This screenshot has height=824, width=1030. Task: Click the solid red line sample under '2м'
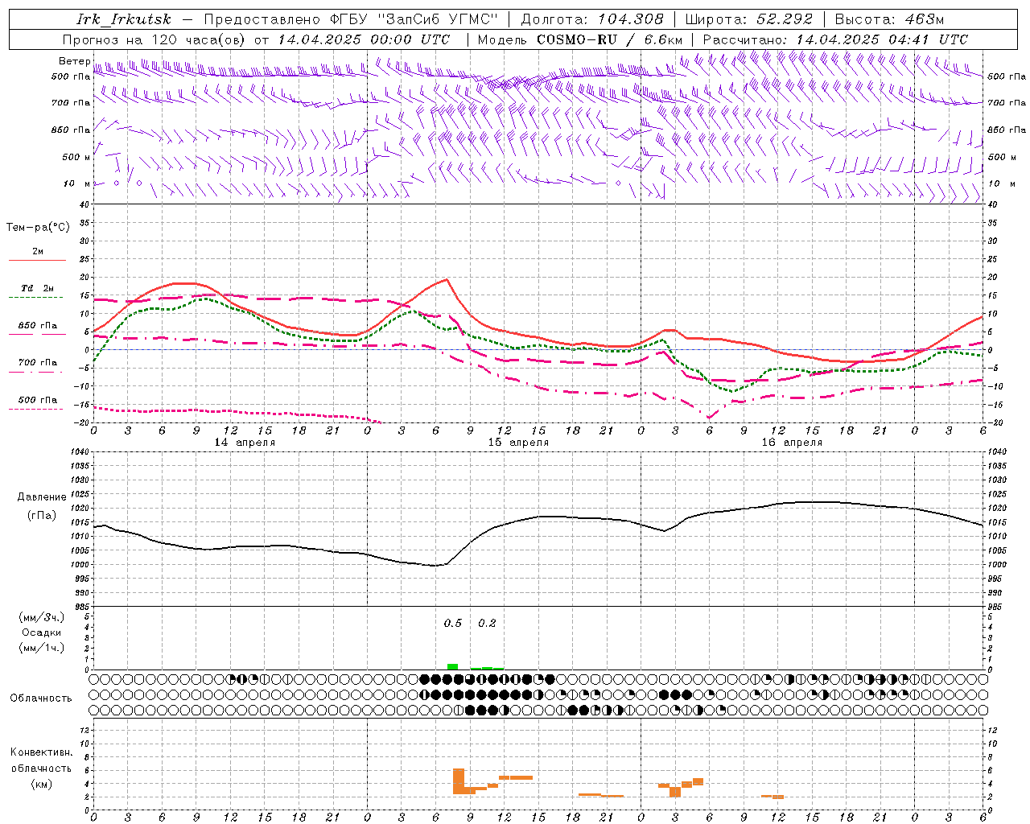37,261
